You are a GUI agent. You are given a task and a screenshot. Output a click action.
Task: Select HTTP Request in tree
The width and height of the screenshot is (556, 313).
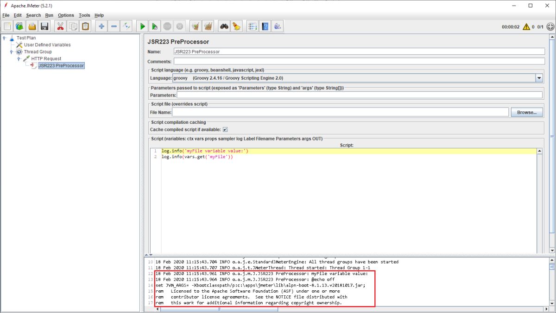coord(46,59)
